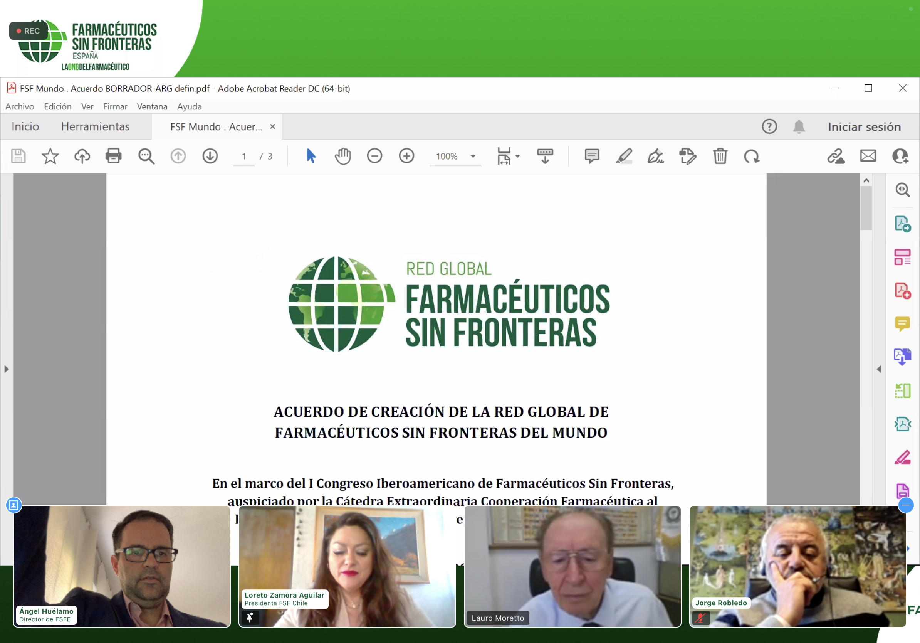Open help with the question mark icon
Screen dimensions: 920x643
coord(769,127)
